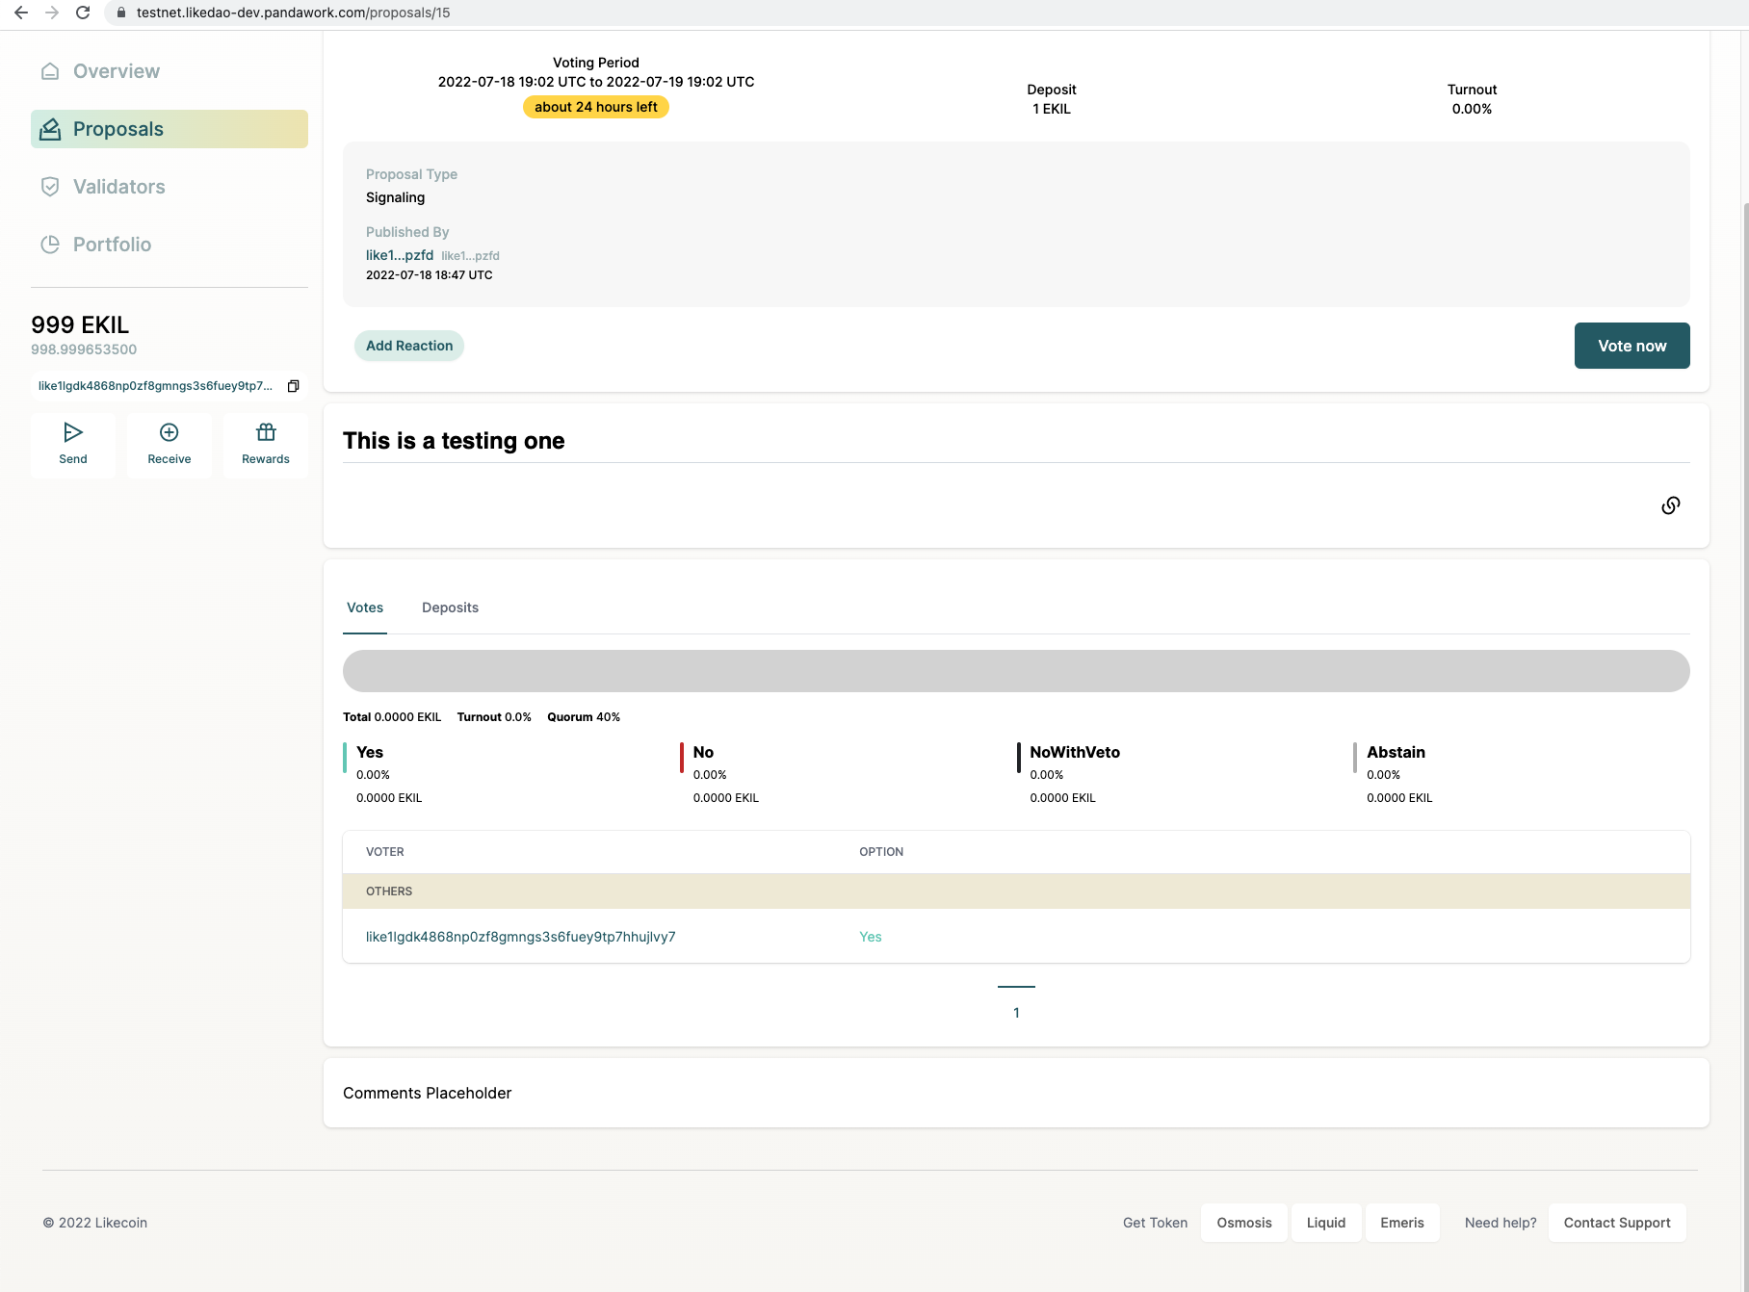This screenshot has height=1292, width=1749.
Task: Click the Comments Placeholder text
Action: pos(427,1093)
